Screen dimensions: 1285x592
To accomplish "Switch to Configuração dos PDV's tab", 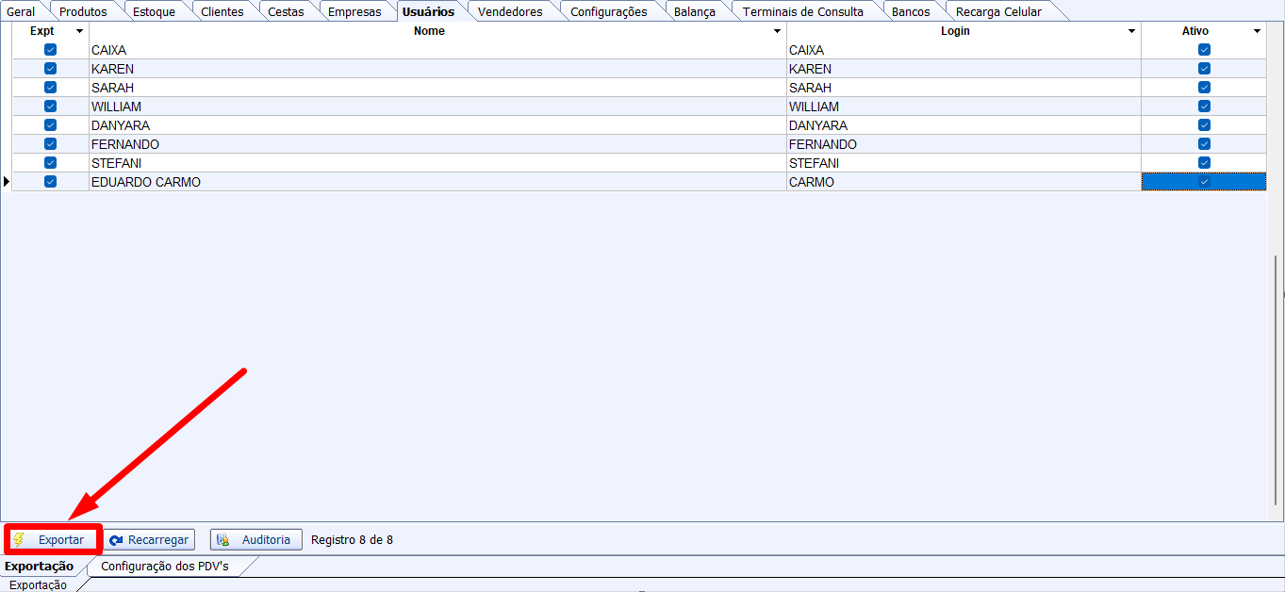I will pyautogui.click(x=164, y=567).
